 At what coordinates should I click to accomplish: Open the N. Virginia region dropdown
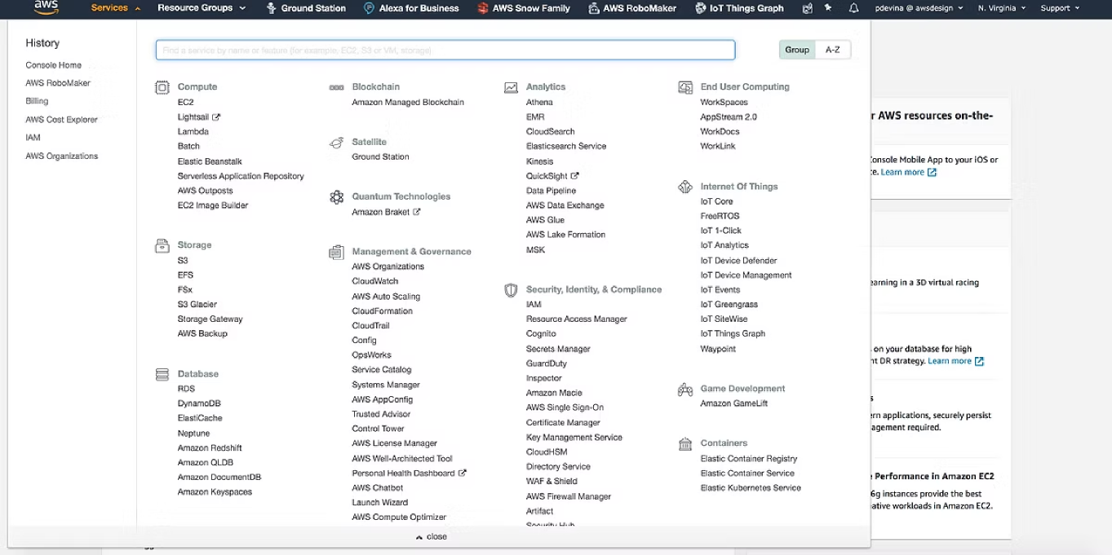[x=1001, y=8]
